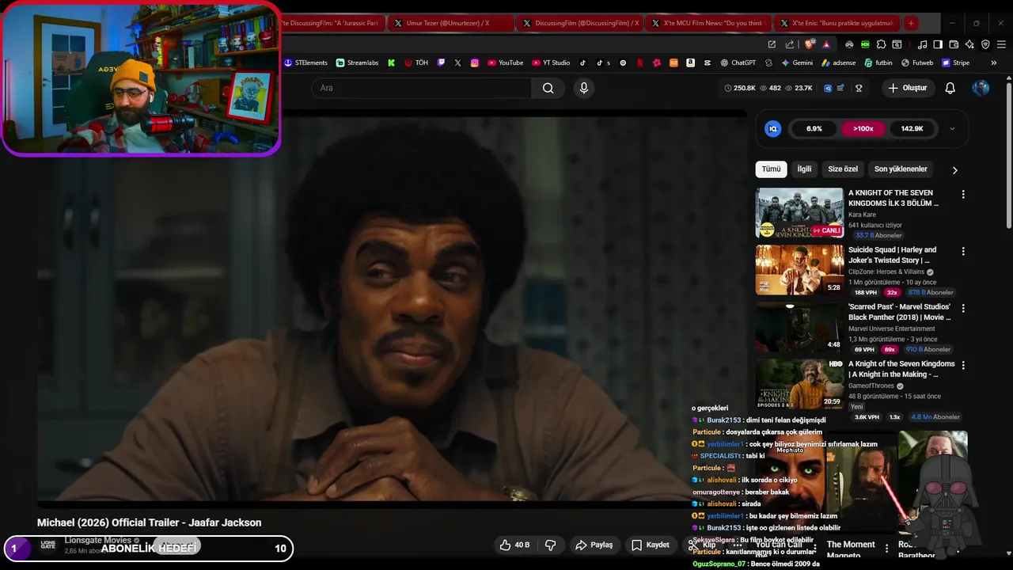This screenshot has height=570, width=1013.
Task: Open the YouTube bookmark
Action: click(505, 63)
